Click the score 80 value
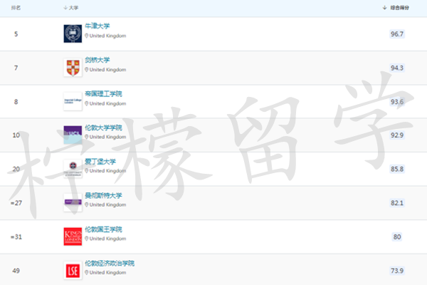 pyautogui.click(x=397, y=237)
